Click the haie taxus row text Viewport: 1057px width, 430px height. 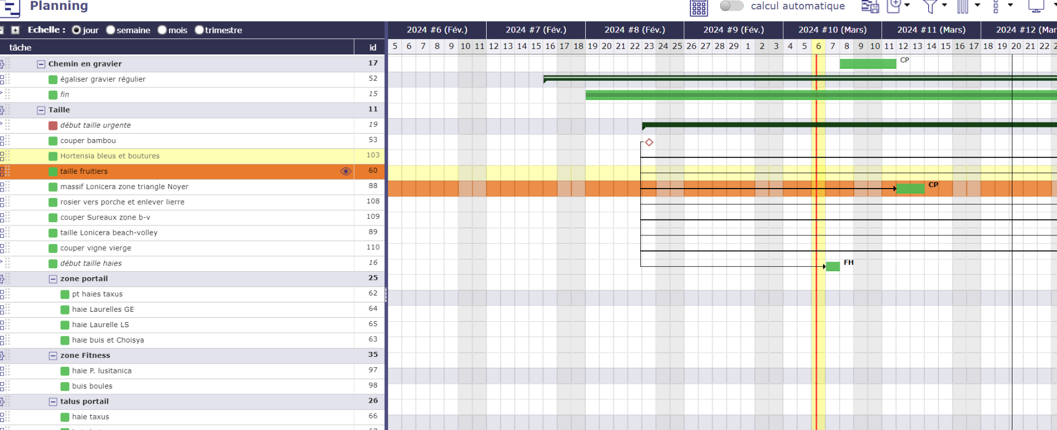(91, 417)
